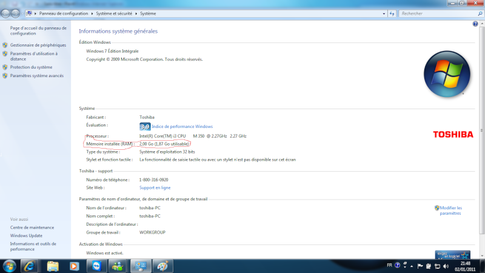Open Action Center flag tray icon

click(x=420, y=266)
